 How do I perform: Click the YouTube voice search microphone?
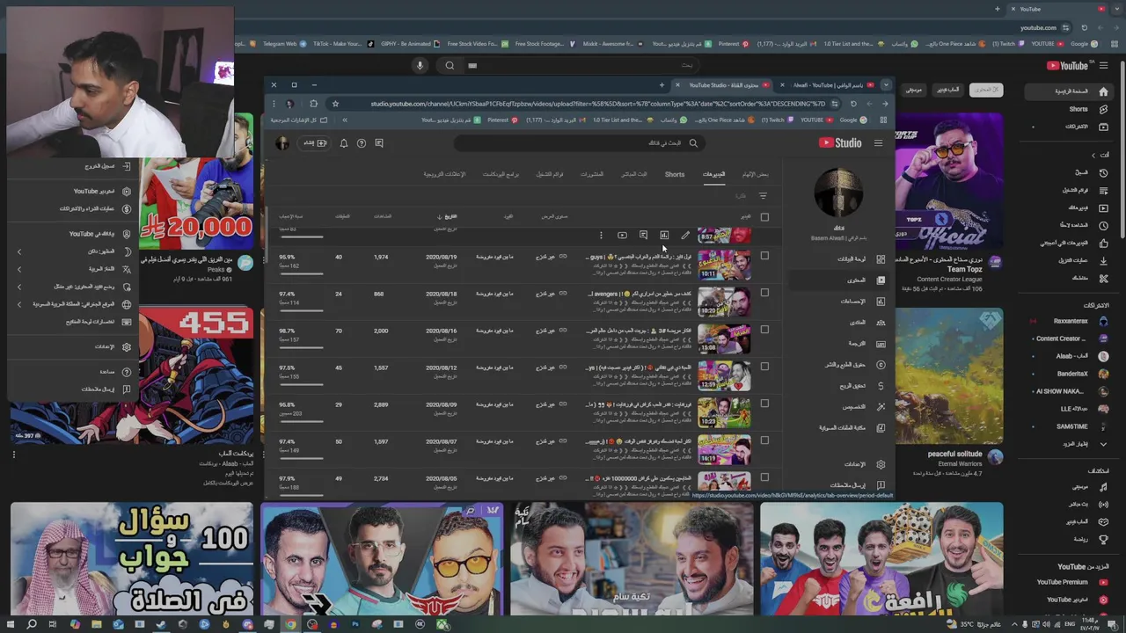[x=420, y=65]
